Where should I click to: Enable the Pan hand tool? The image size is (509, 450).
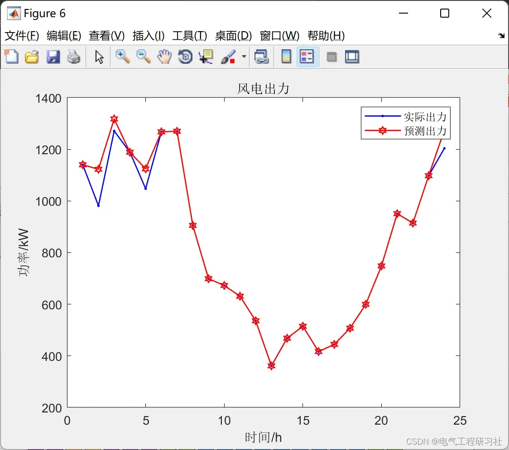164,57
